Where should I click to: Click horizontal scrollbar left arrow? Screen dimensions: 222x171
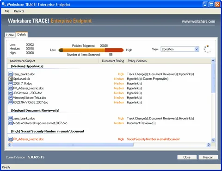pos(9,145)
